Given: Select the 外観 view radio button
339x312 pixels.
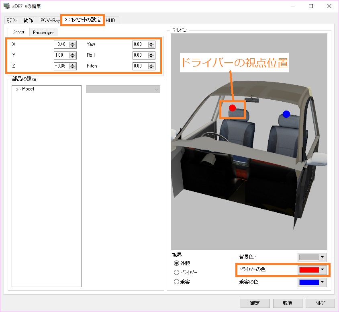Looking at the screenshot, I should [176, 263].
